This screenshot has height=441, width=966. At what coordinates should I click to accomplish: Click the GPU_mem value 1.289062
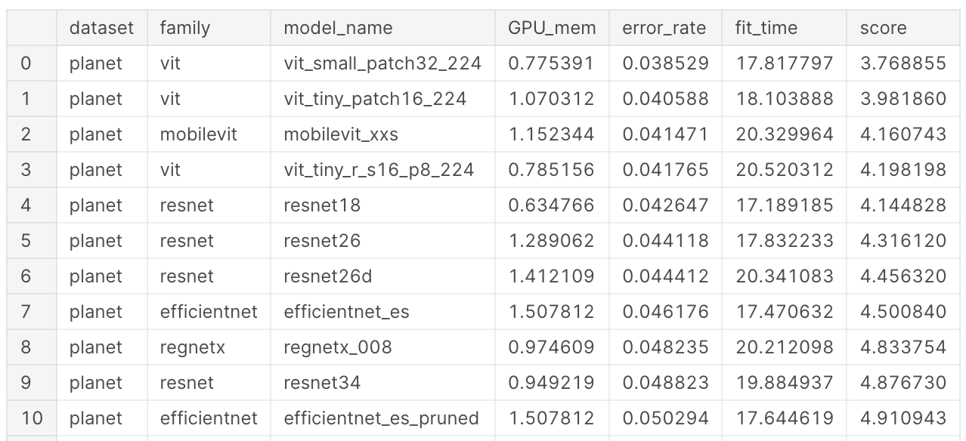551,241
